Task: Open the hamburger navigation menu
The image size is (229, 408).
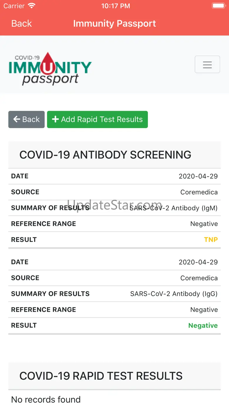Action: [x=207, y=64]
